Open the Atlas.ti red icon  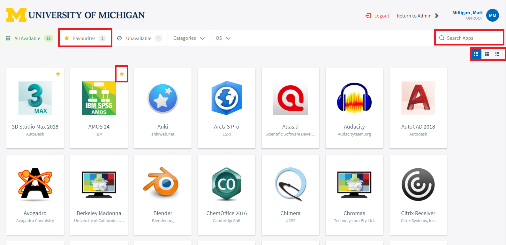coord(291,98)
